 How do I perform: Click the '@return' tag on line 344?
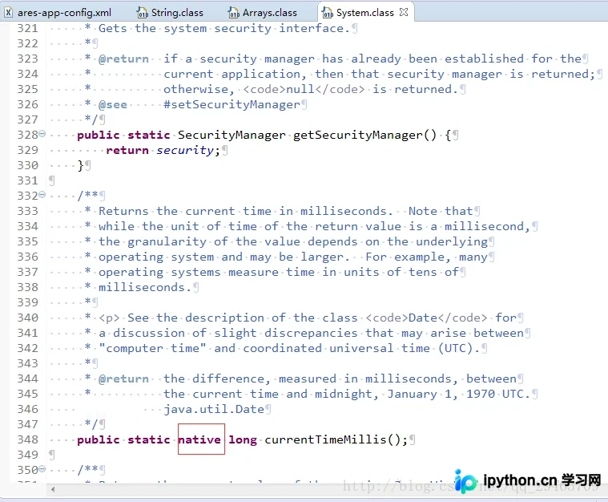click(x=123, y=379)
